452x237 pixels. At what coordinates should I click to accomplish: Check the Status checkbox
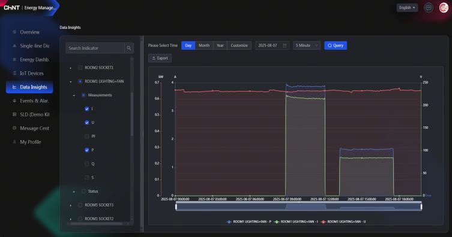pos(83,191)
